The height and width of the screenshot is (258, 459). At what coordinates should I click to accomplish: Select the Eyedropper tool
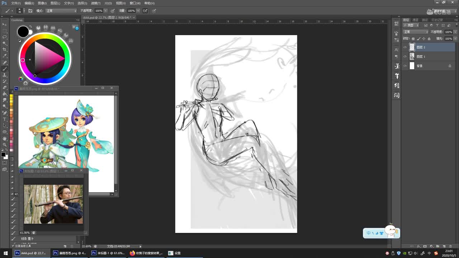coord(5,56)
